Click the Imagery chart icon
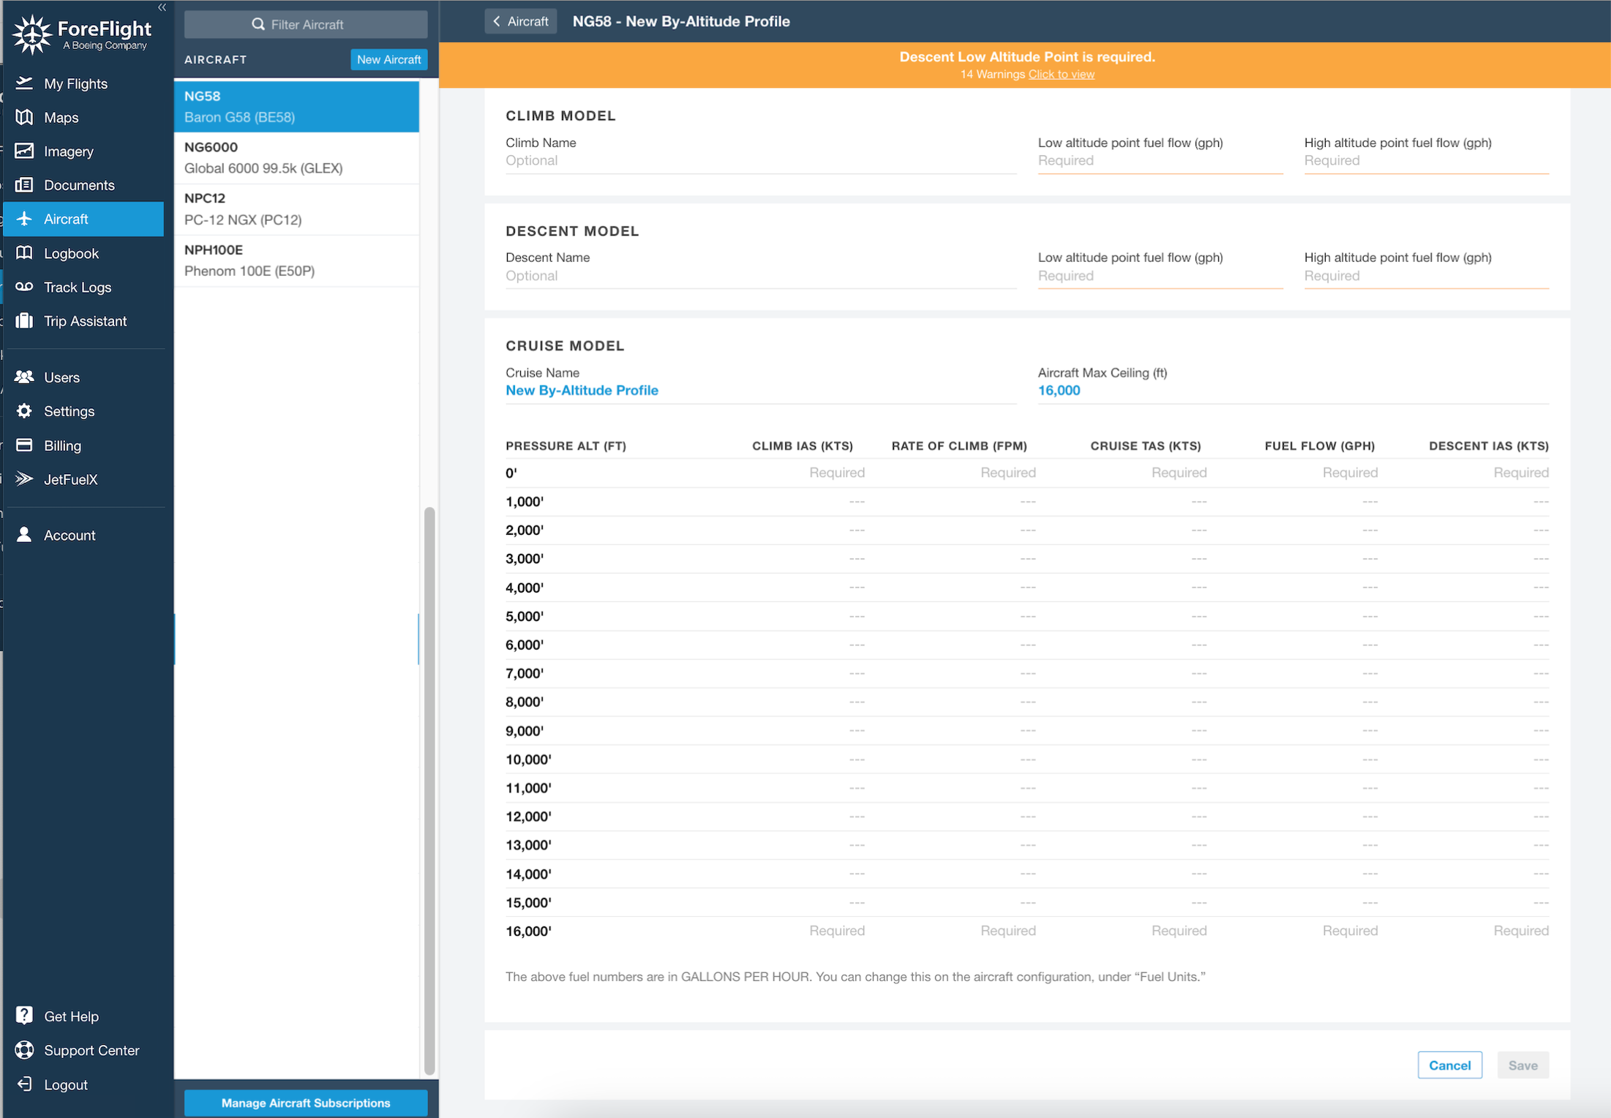Viewport: 1611px width, 1118px height. tap(24, 151)
